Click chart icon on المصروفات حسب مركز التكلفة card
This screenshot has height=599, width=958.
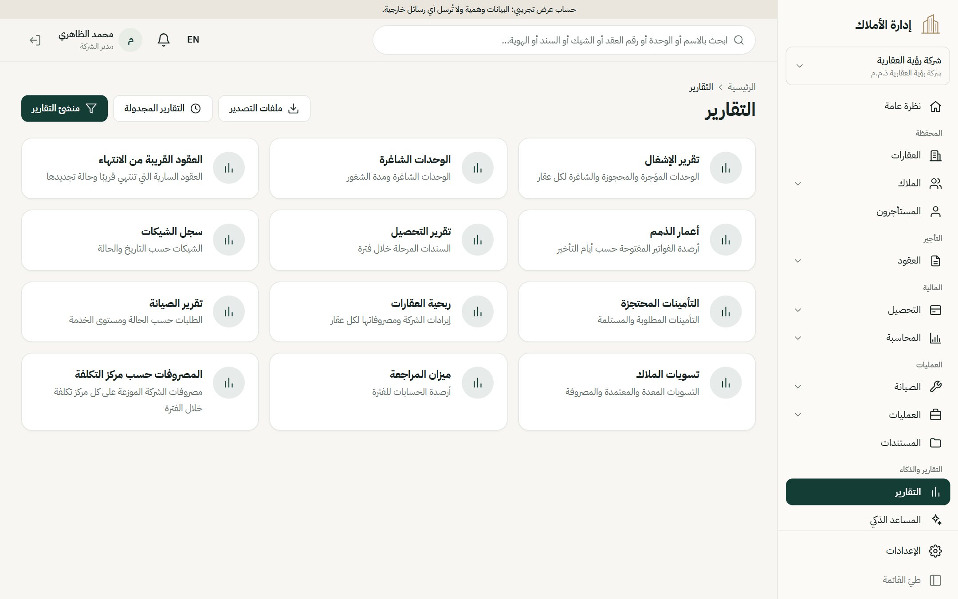point(229,383)
